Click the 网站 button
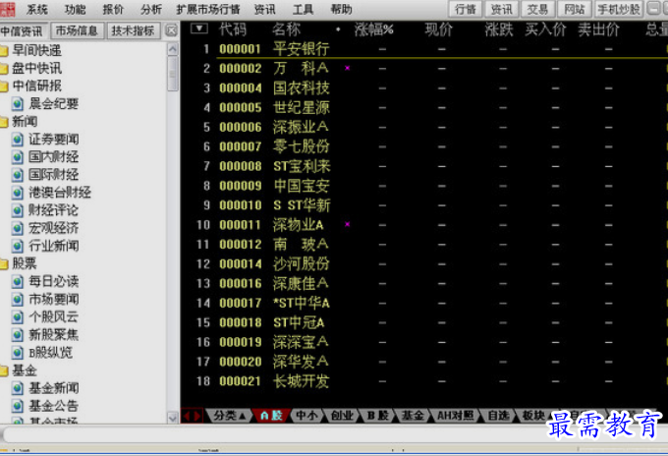 (575, 9)
